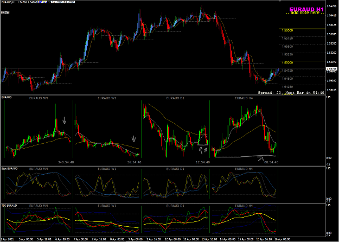Click the EURAUD D1 label above mini price chart
The height and width of the screenshot is (242, 339).
175,98
